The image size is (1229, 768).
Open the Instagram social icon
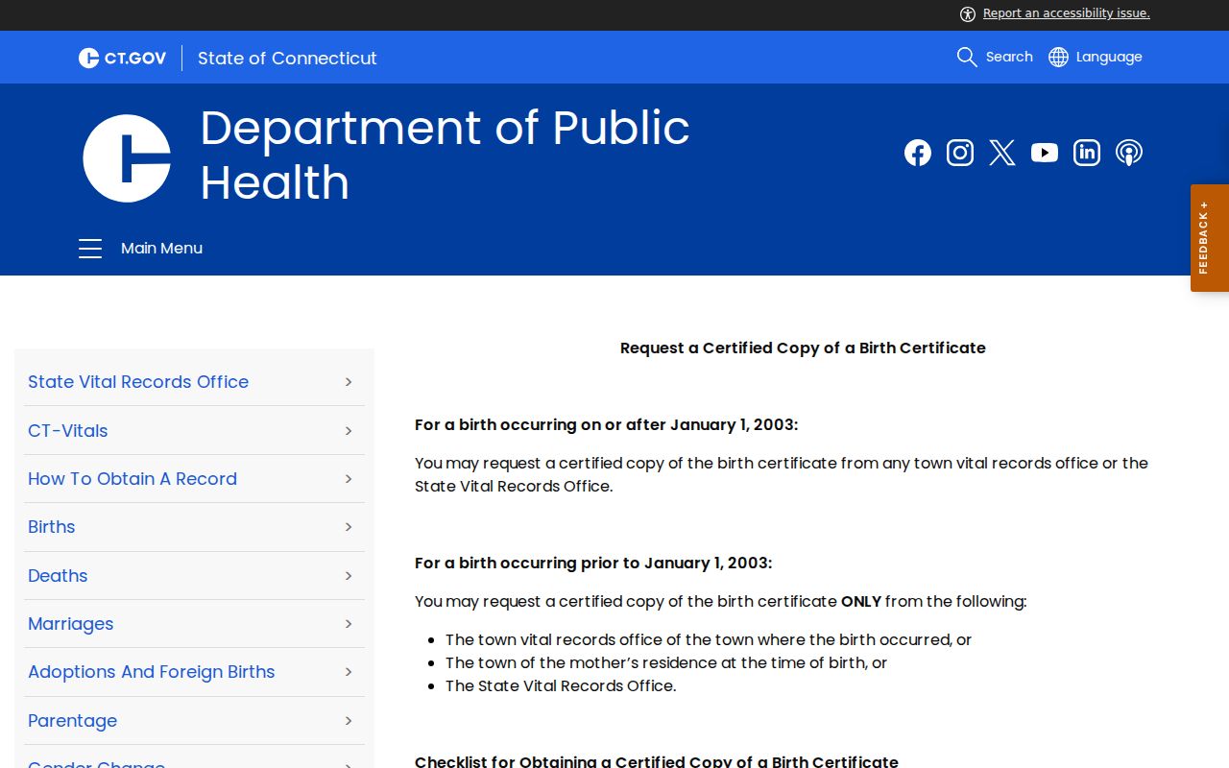[x=960, y=153]
